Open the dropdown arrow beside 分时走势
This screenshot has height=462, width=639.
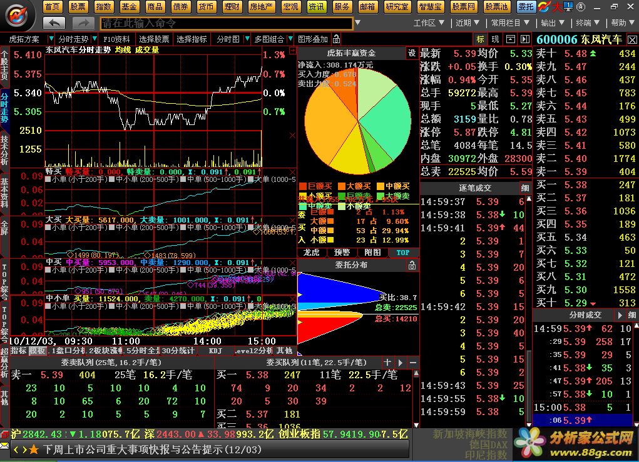click(95, 39)
